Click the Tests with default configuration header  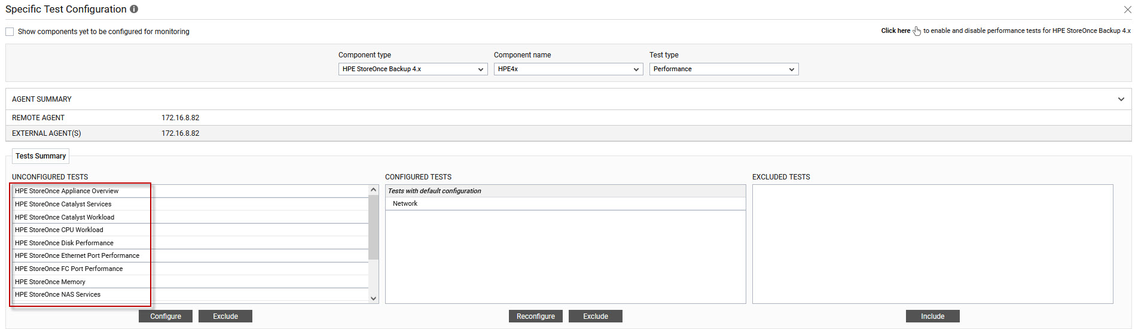[x=565, y=191]
